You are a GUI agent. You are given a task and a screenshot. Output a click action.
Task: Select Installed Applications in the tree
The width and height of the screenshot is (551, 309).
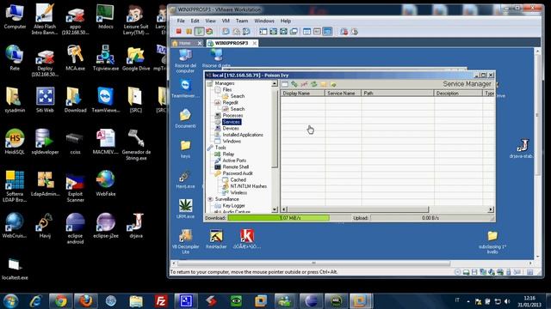[243, 135]
